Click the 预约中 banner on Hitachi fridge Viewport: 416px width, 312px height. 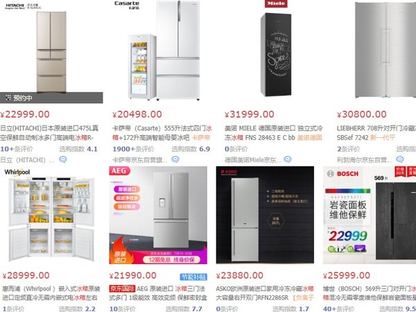(51, 98)
